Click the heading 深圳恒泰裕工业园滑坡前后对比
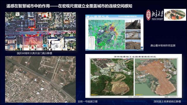This screenshot has height=105, width=187. (x=135, y=57)
